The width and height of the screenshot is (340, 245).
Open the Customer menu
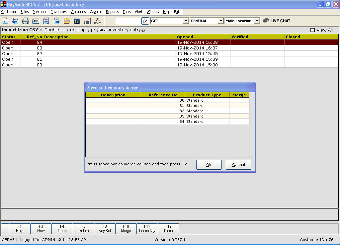coord(9,12)
